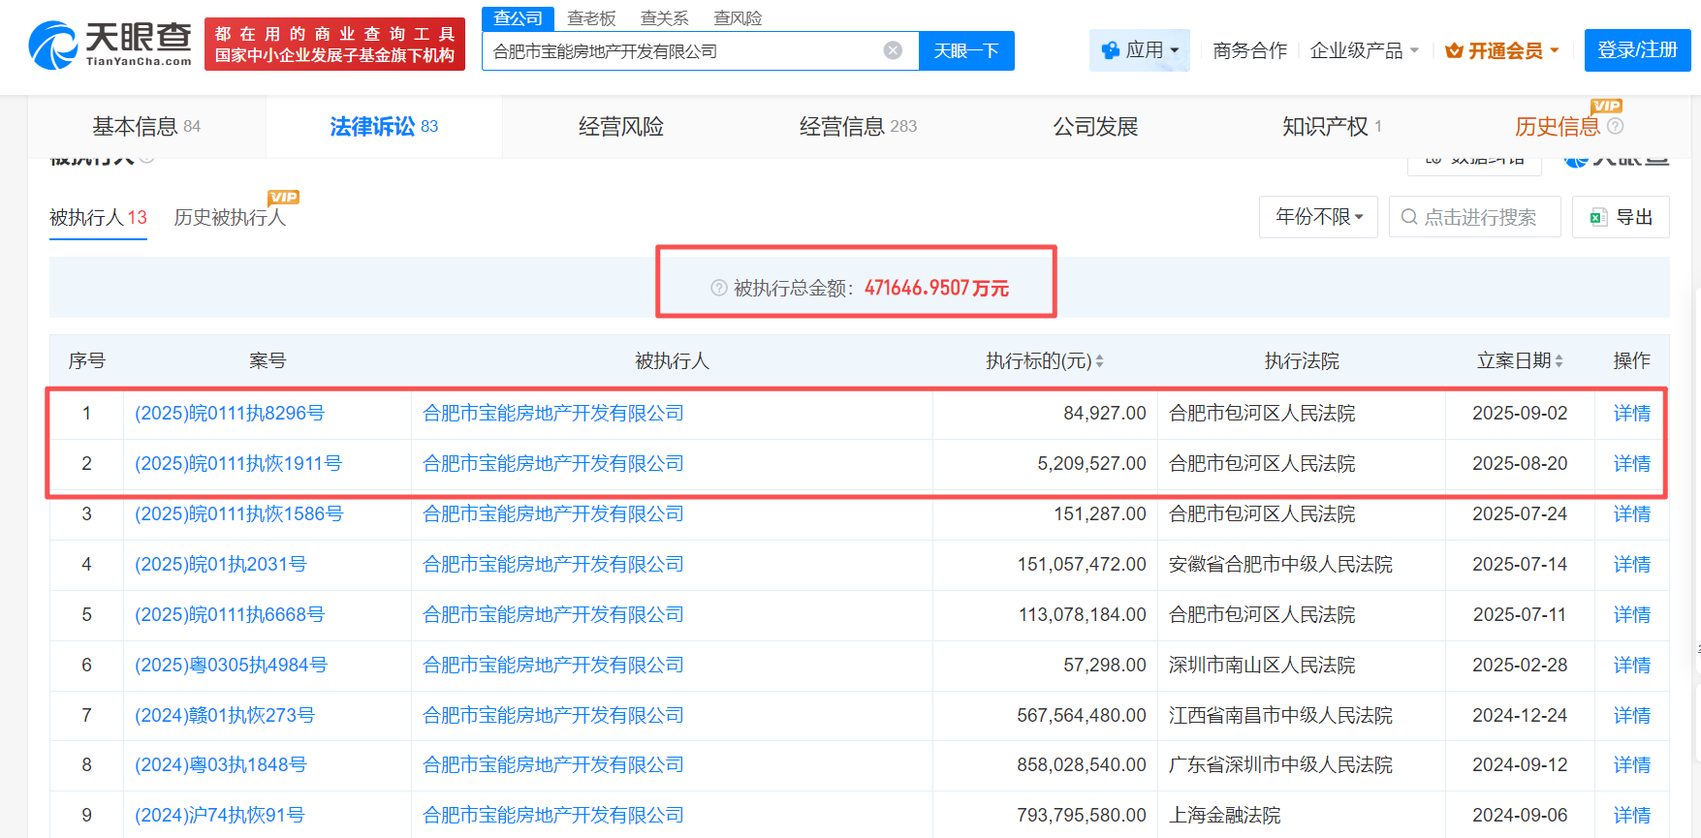
Task: Sort by 执行标的 column arrows
Action: [x=1099, y=361]
